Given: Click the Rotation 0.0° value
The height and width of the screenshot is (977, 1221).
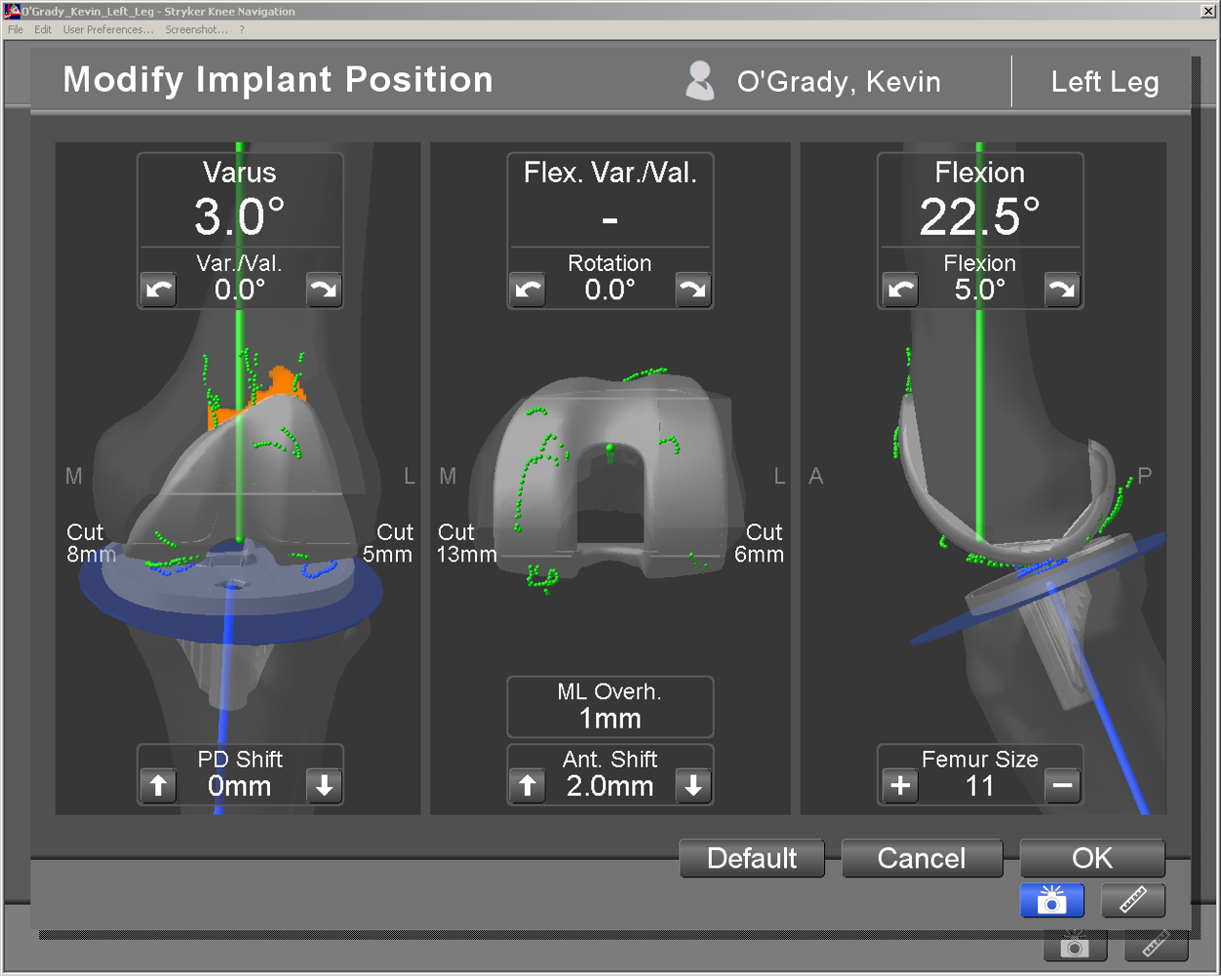Looking at the screenshot, I should (610, 290).
